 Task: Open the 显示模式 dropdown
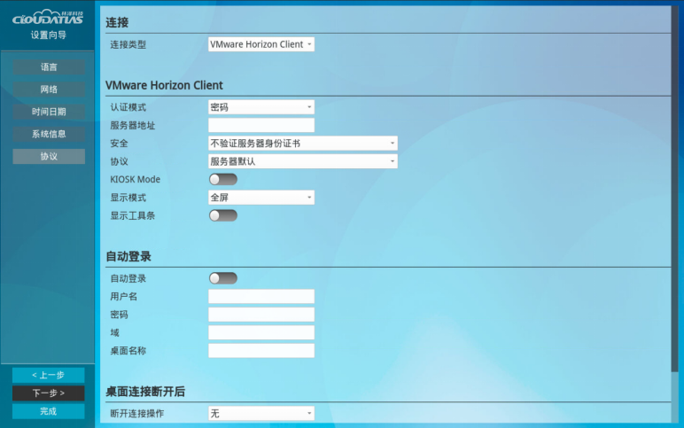click(x=261, y=198)
